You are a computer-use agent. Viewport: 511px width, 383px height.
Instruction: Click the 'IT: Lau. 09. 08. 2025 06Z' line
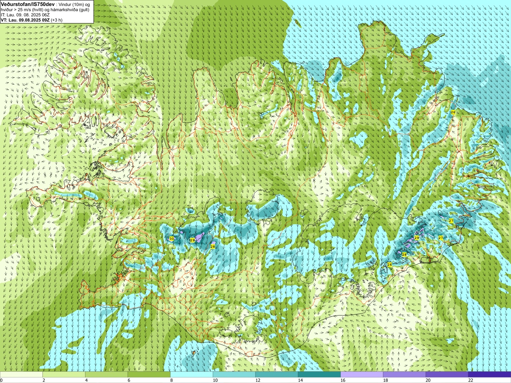click(x=25, y=15)
